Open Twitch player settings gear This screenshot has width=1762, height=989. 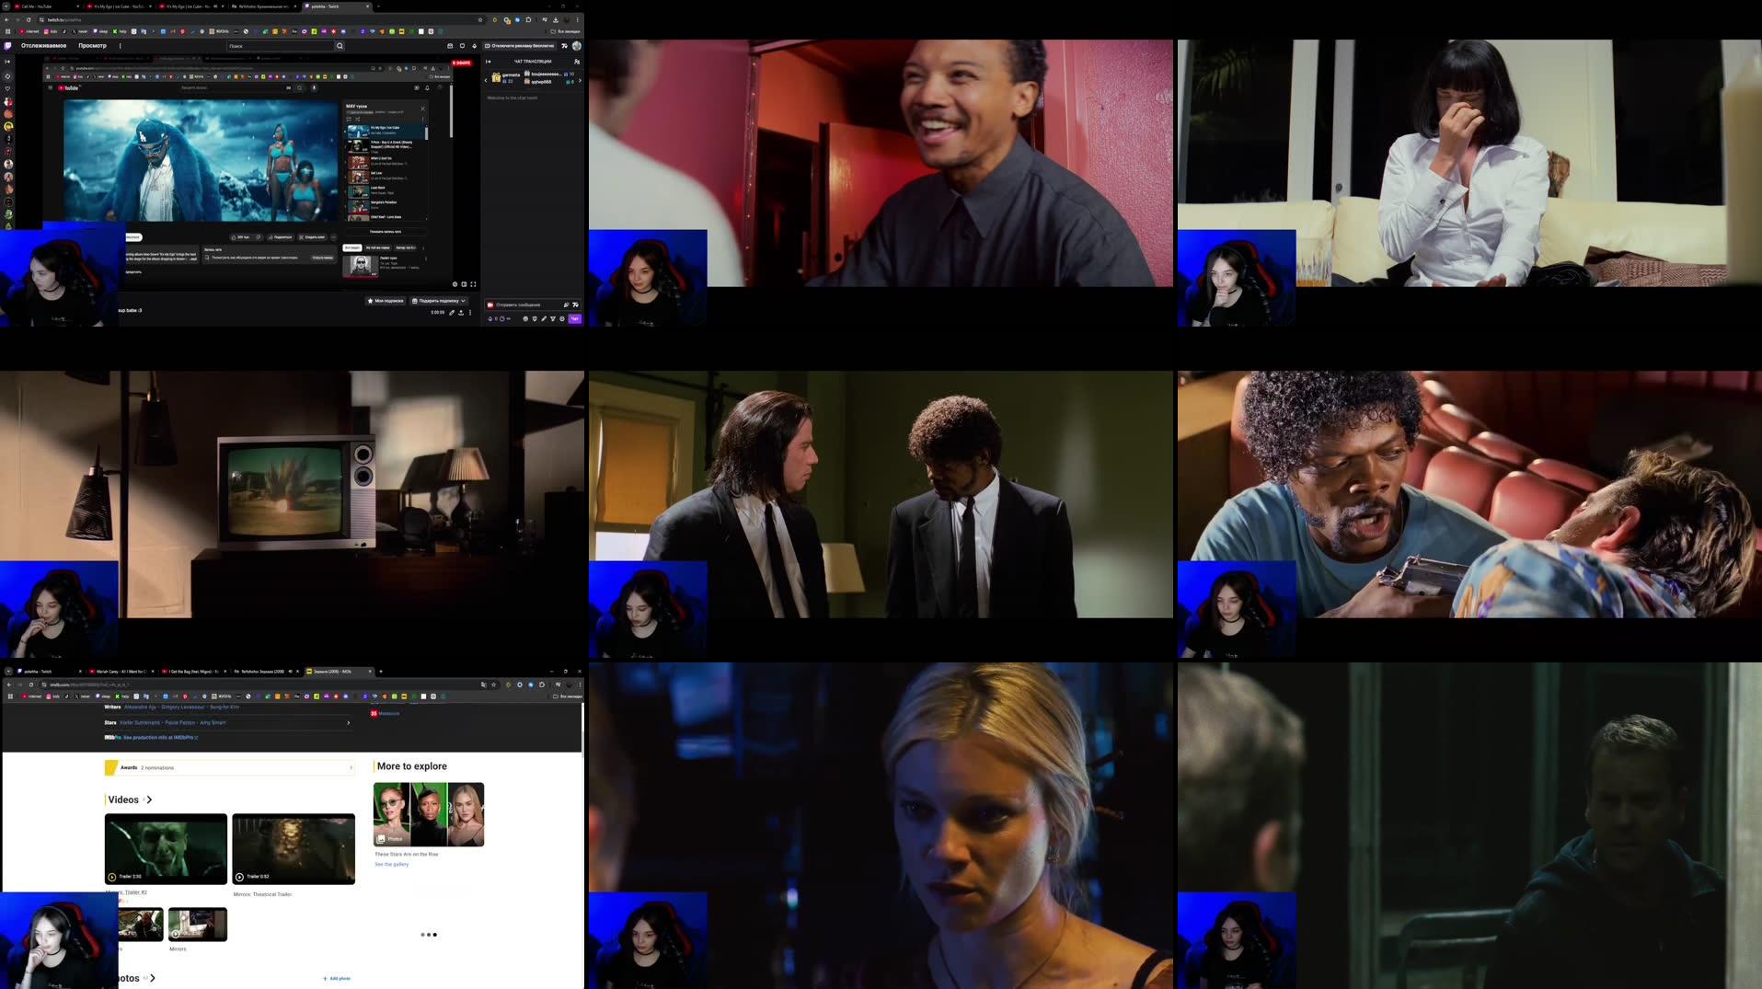tap(455, 284)
